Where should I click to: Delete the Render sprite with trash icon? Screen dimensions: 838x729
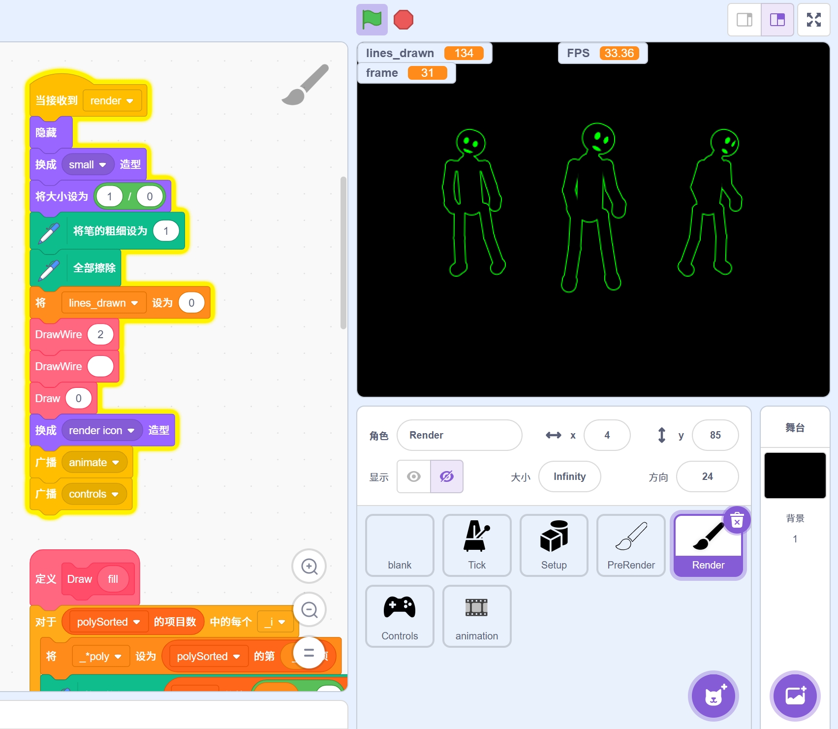coord(737,521)
